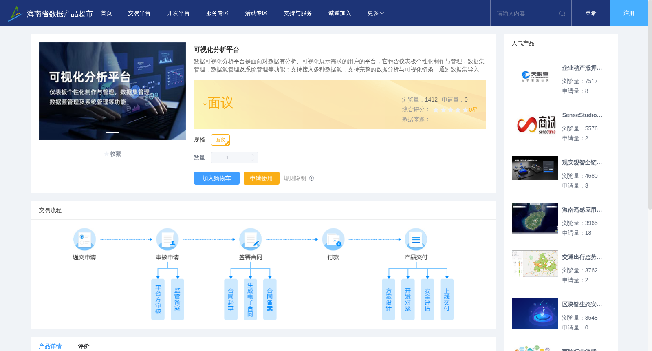Open the 支持与服务 menu item
The image size is (652, 351).
(298, 13)
